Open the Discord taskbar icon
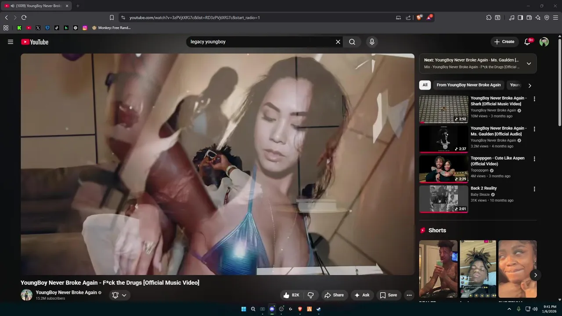Screen dimensions: 562x316 point(272,309)
